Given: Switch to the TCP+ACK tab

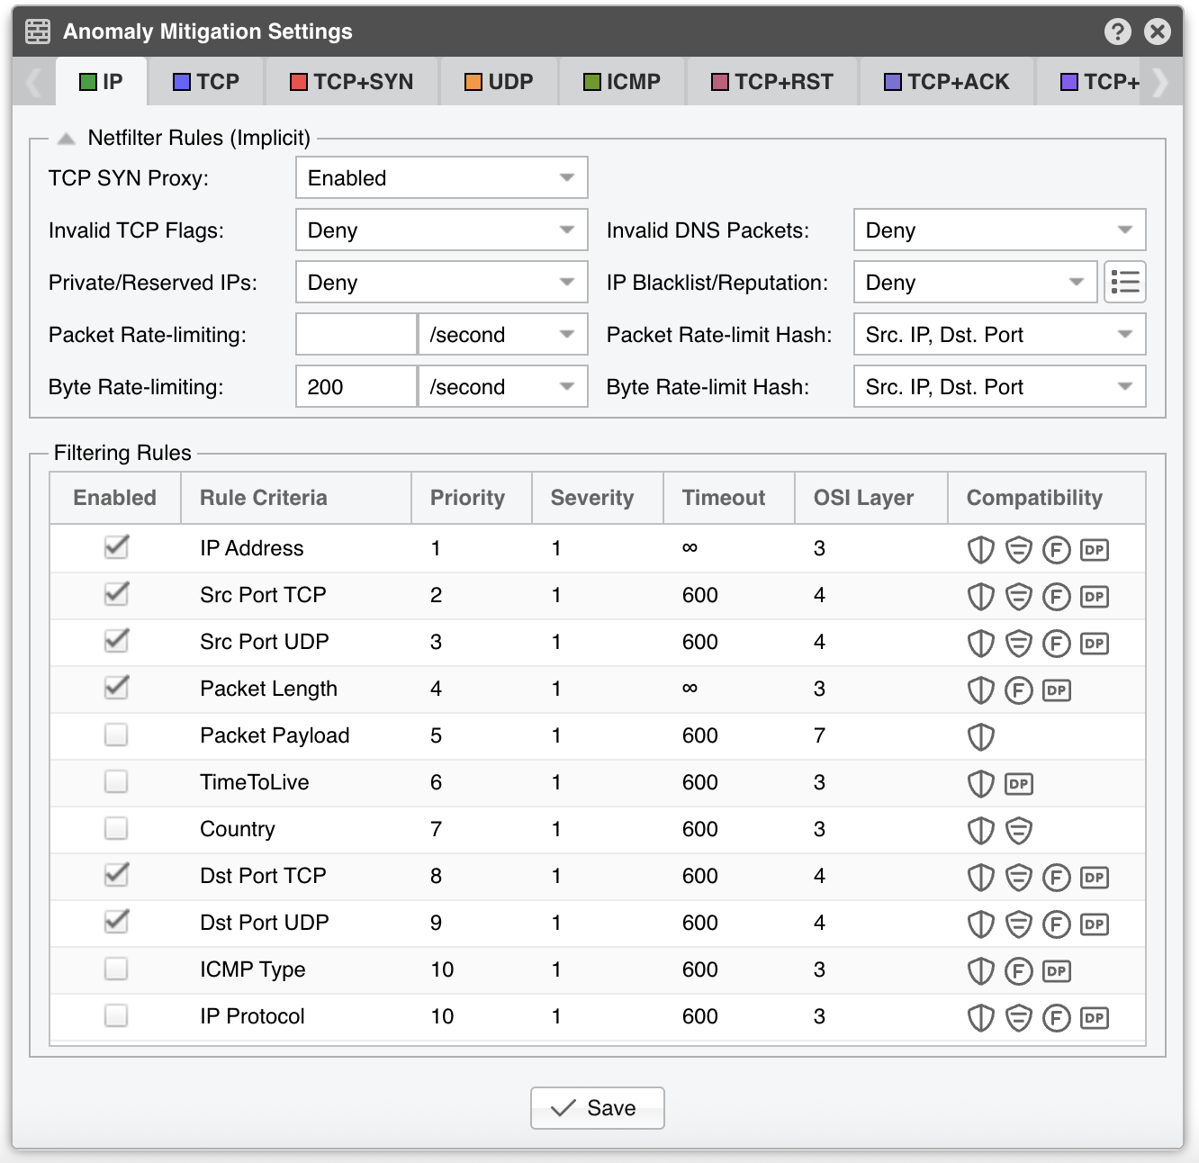Looking at the screenshot, I should pyautogui.click(x=947, y=82).
